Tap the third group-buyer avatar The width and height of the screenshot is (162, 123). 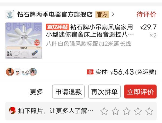(x=25, y=72)
